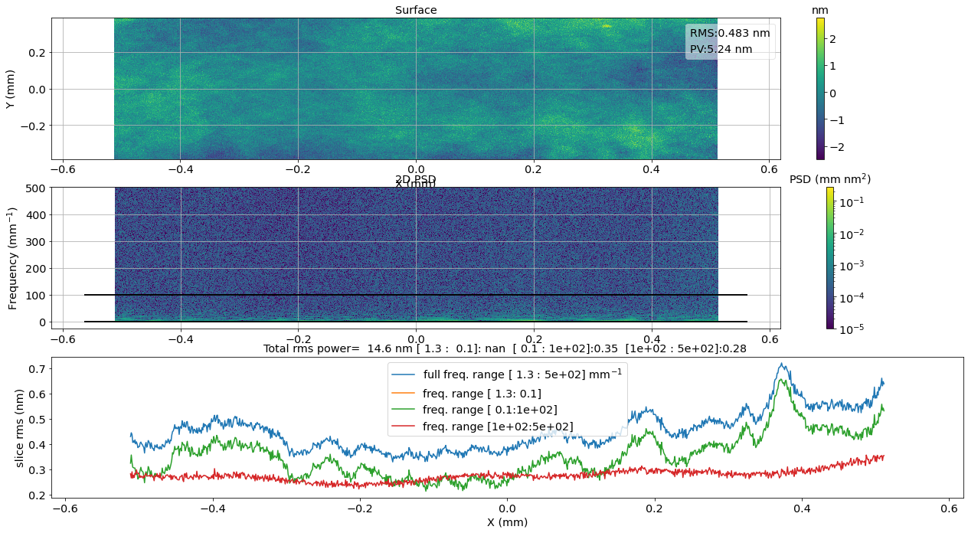This screenshot has height=533, width=968.
Task: Click the PSD (mm nm²) colorbar title
Action: 830,178
